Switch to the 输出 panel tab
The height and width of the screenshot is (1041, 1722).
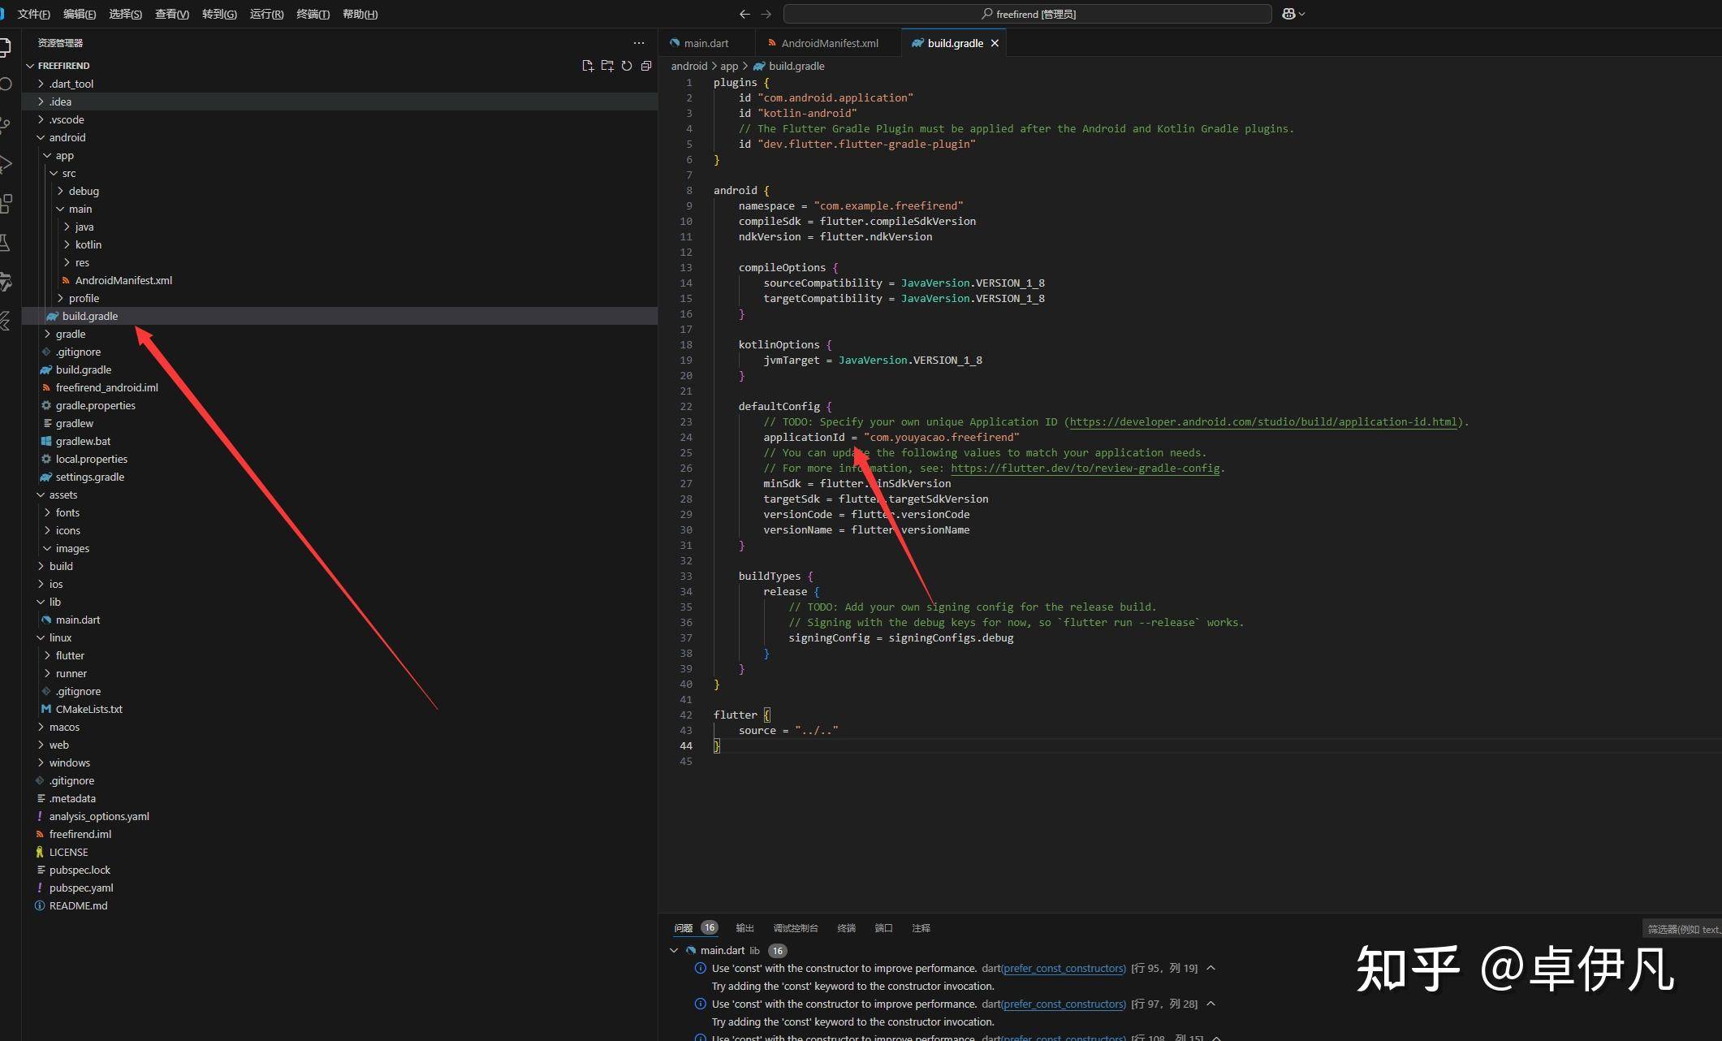(x=744, y=928)
